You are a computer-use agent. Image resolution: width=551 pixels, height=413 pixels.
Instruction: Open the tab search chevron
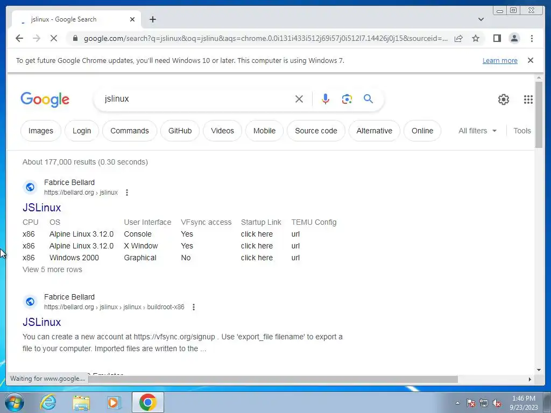[x=481, y=19]
